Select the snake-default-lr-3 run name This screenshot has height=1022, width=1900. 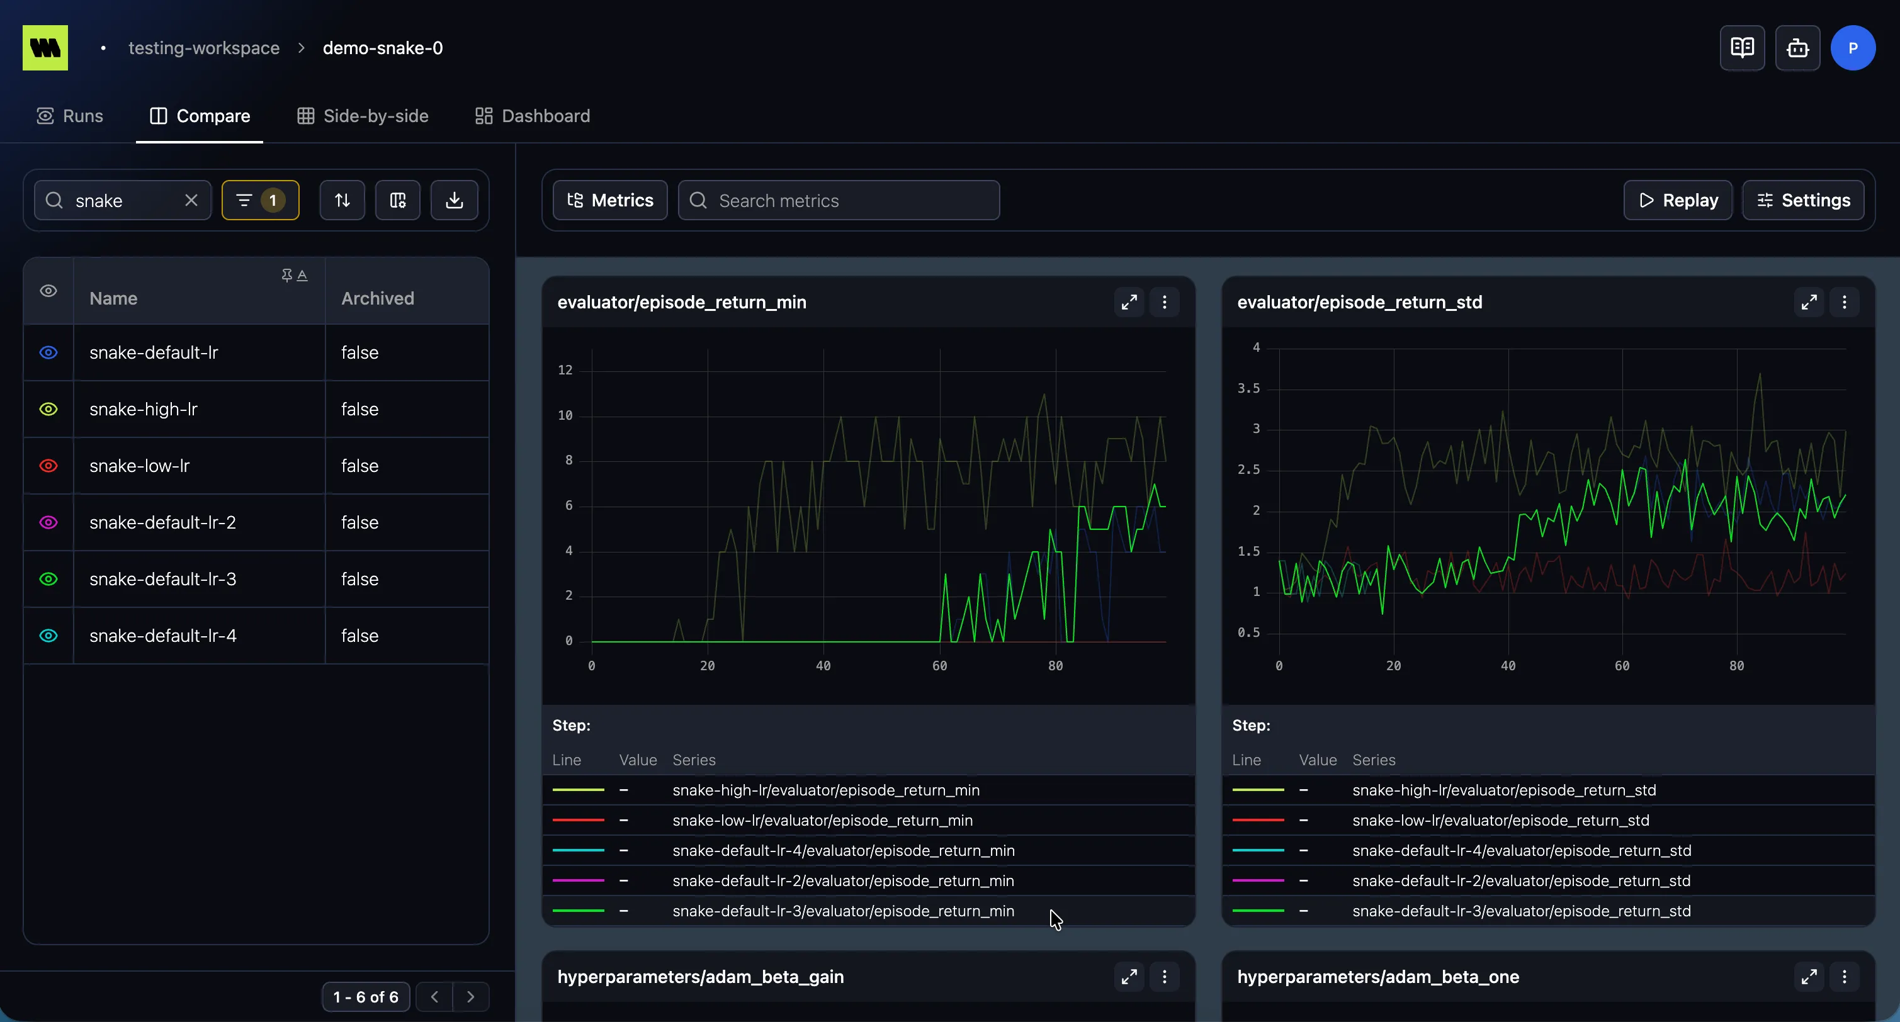163,579
